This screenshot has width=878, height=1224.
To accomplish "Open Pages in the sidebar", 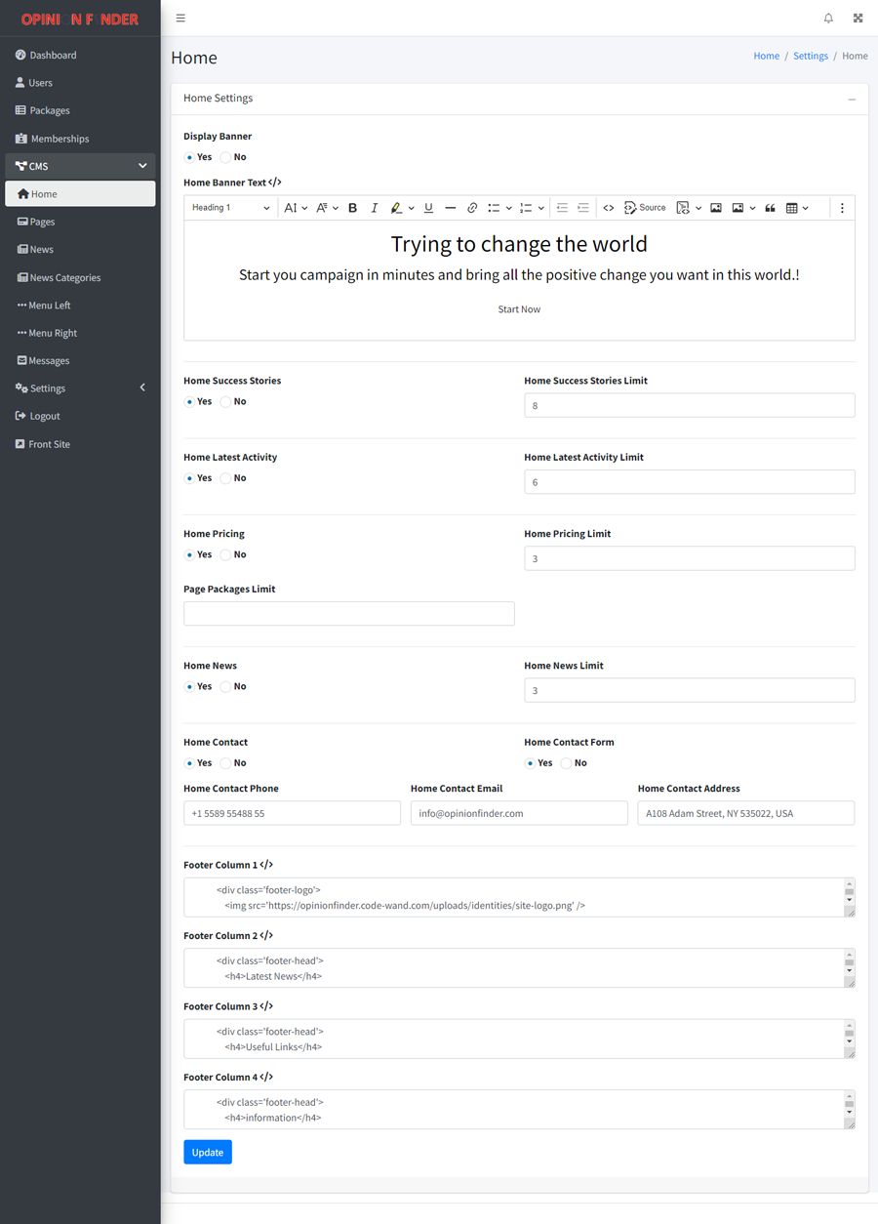I will [80, 222].
